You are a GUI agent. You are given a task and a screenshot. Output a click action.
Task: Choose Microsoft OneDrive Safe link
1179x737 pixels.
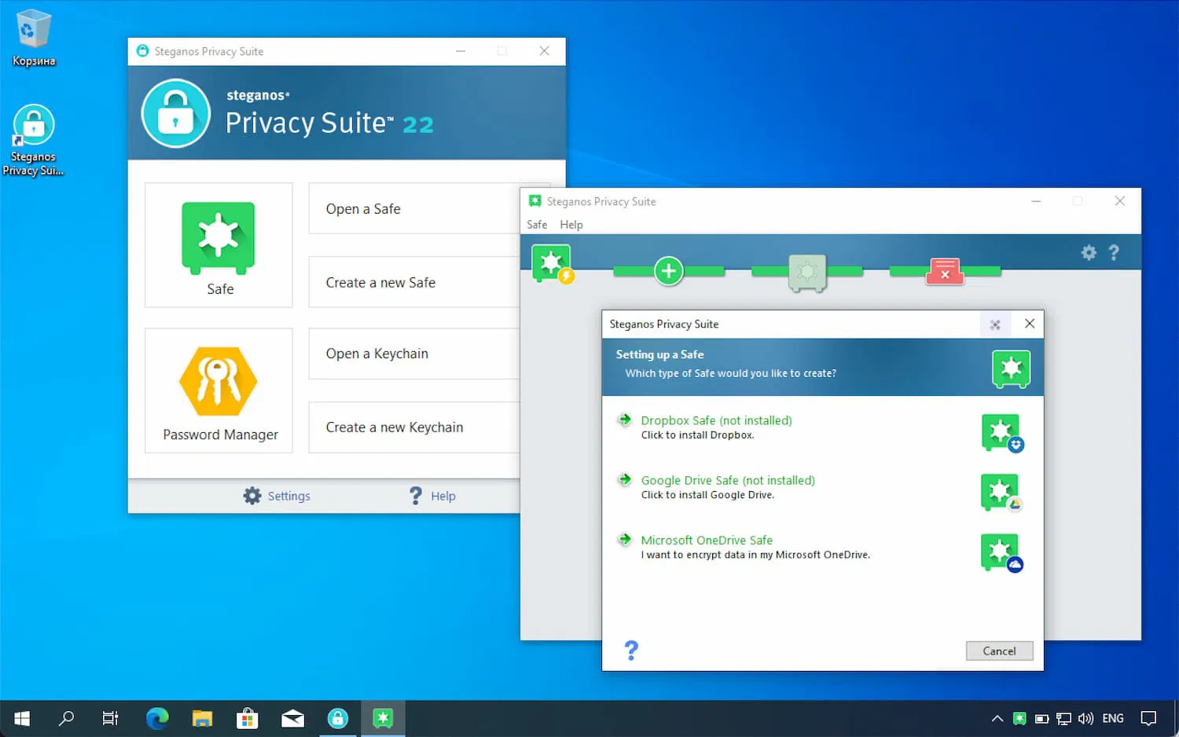(x=706, y=540)
